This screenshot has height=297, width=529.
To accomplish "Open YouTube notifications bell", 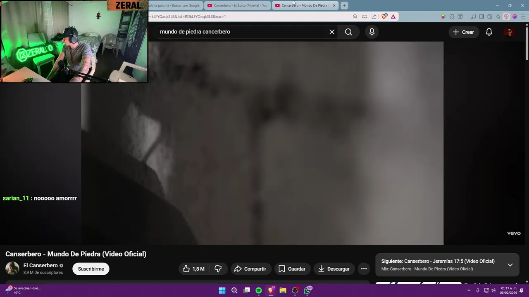I will [x=489, y=32].
